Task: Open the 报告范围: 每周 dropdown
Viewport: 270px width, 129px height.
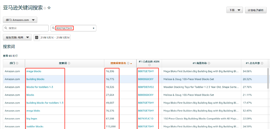Action: [x=17, y=37]
